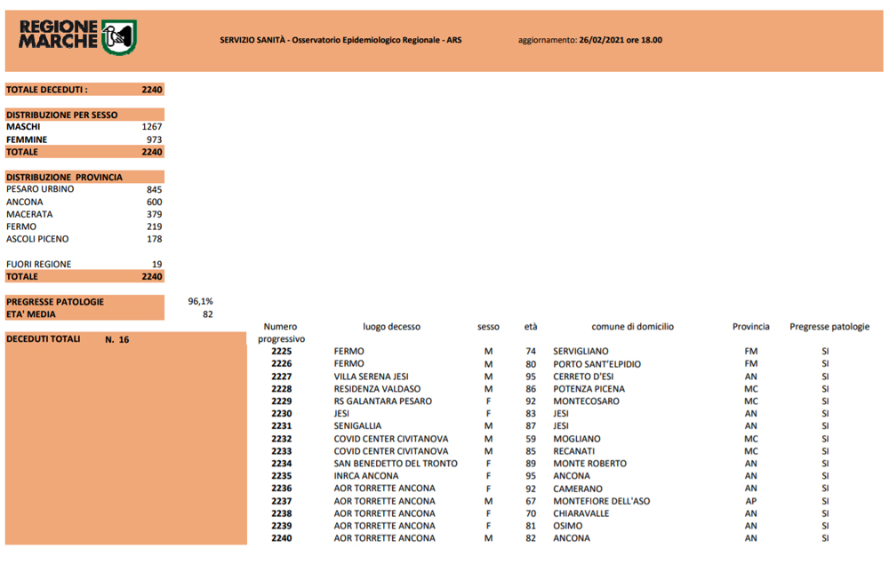Click the VILLA SERENA JESI cell
Screen dimensions: 889x564
[x=371, y=377]
